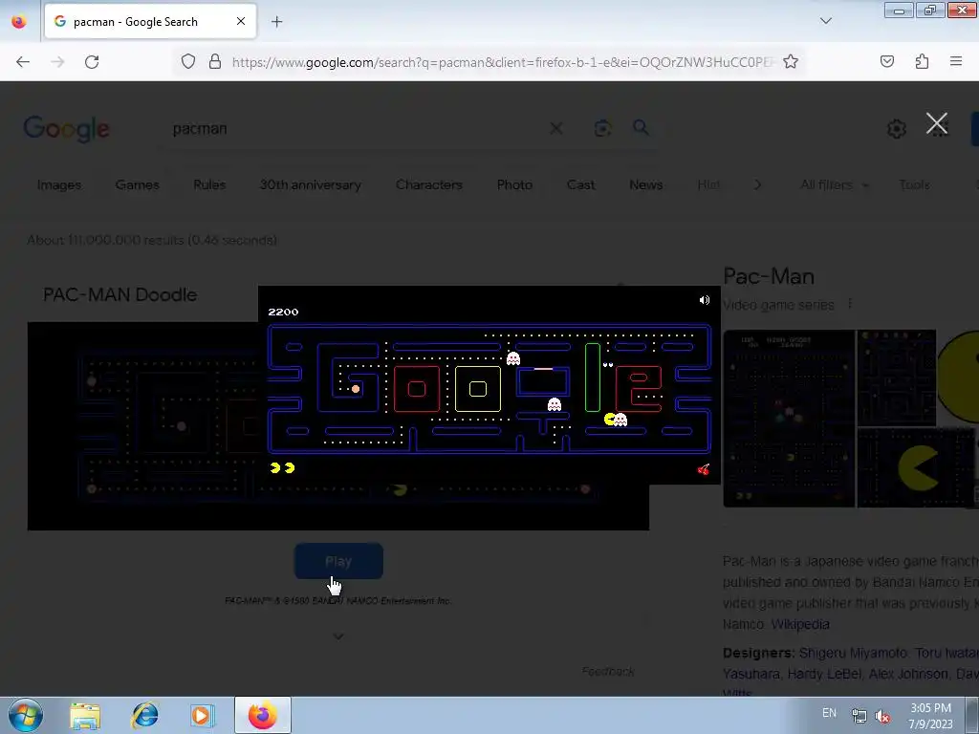Select the Characters filter tab
This screenshot has width=979, height=734.
coord(429,184)
